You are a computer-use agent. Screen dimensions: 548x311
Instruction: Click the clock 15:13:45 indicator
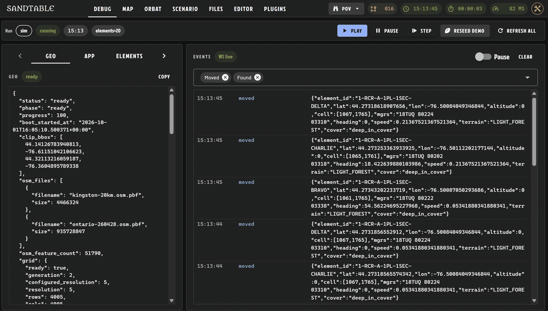pos(421,9)
